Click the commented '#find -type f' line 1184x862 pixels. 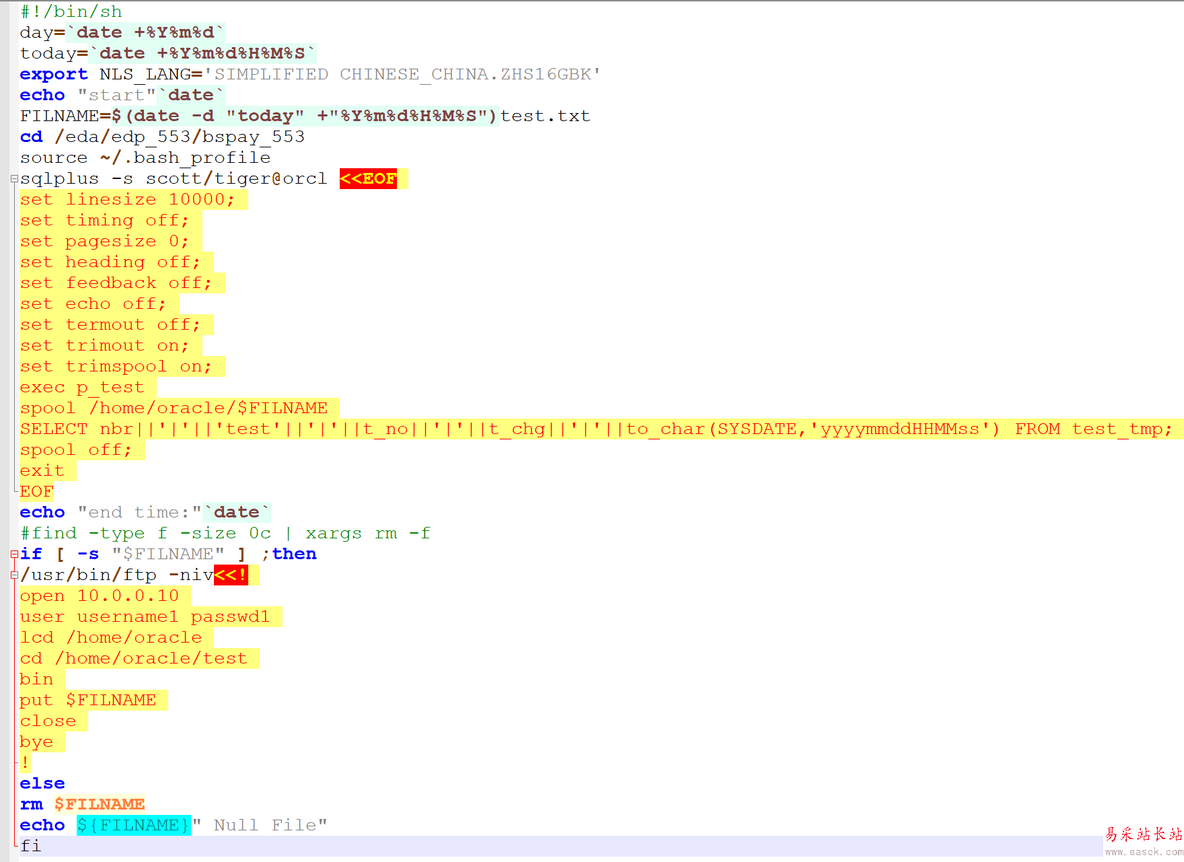225,533
